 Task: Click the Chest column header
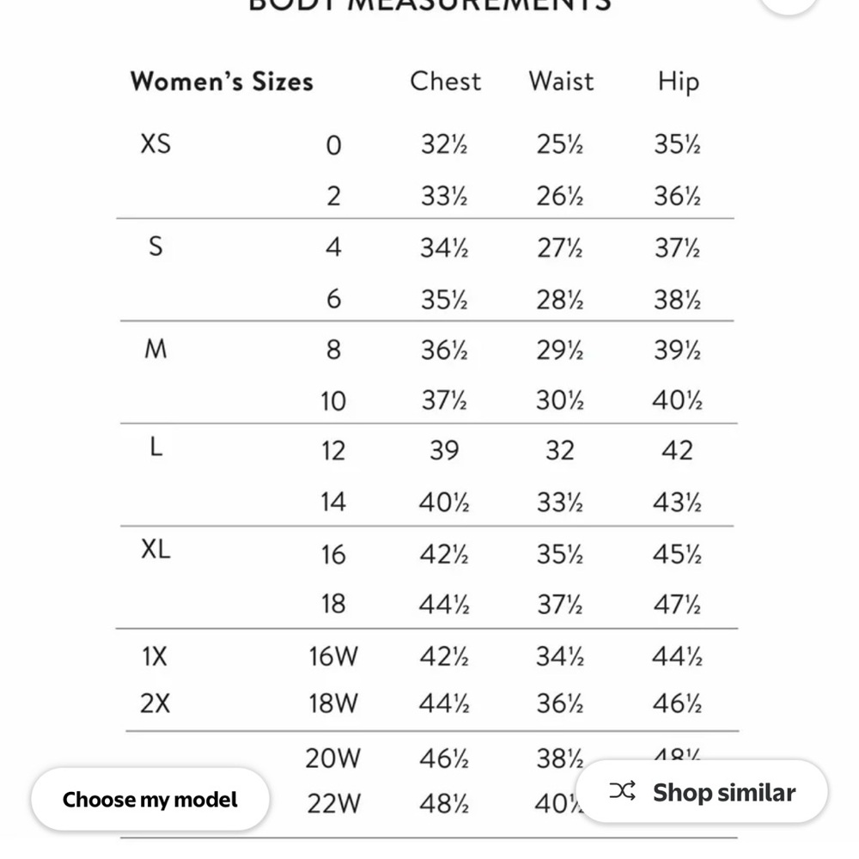pos(445,81)
